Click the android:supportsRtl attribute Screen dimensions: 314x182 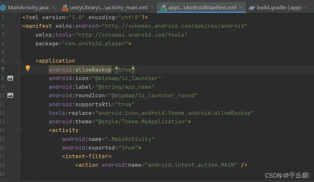pyautogui.click(x=80, y=104)
